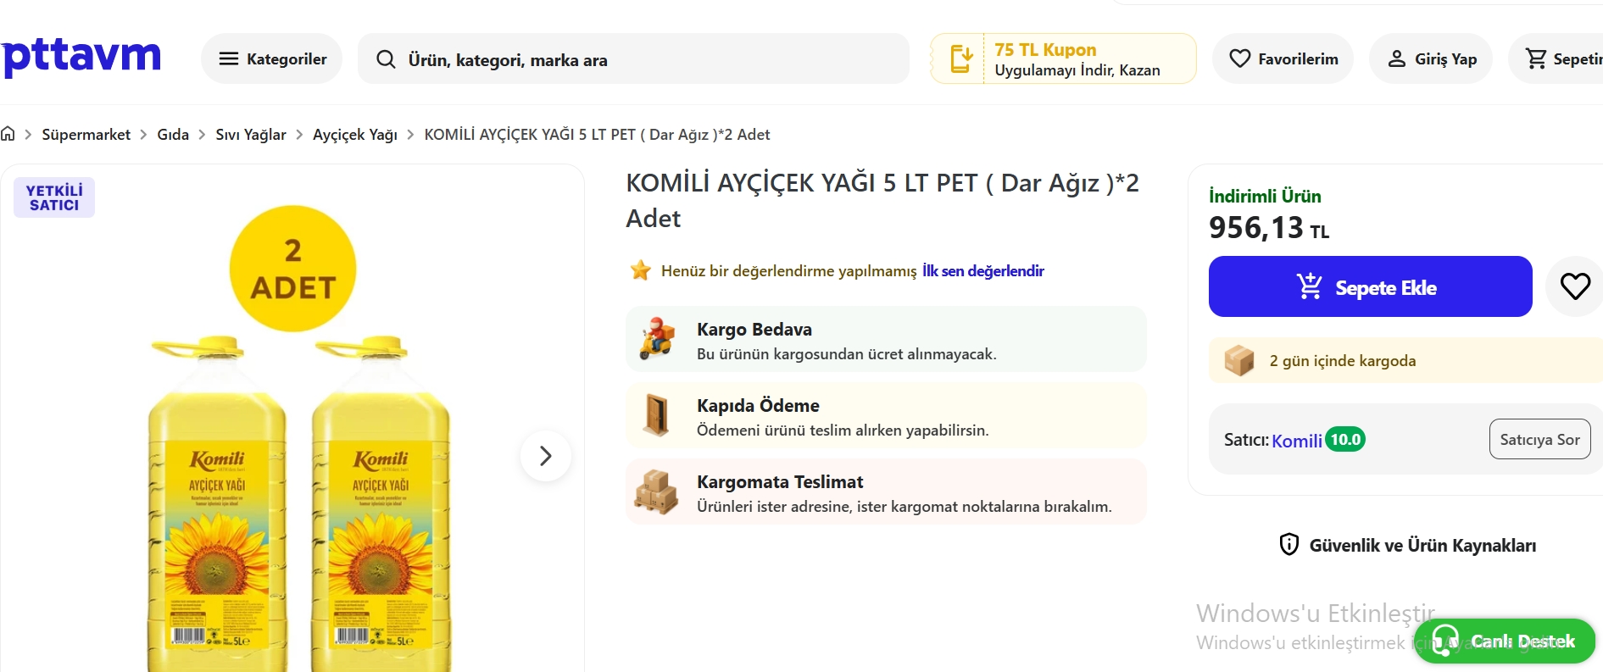Navigate to Süpermarket in the breadcrumb

86,134
